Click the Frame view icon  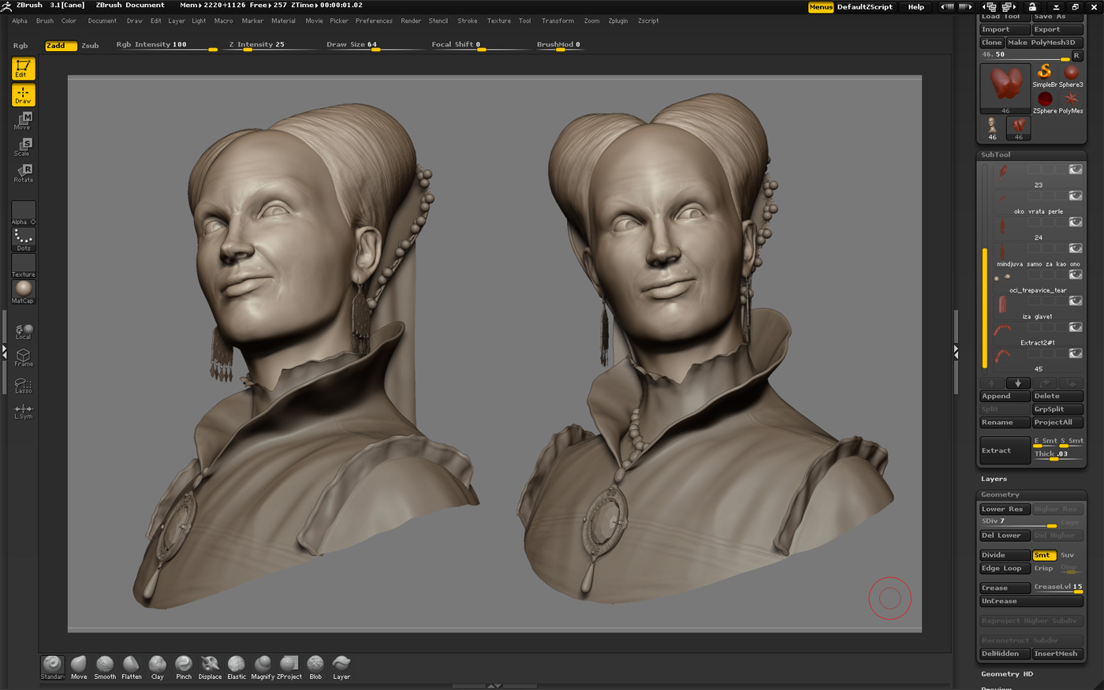coord(23,358)
